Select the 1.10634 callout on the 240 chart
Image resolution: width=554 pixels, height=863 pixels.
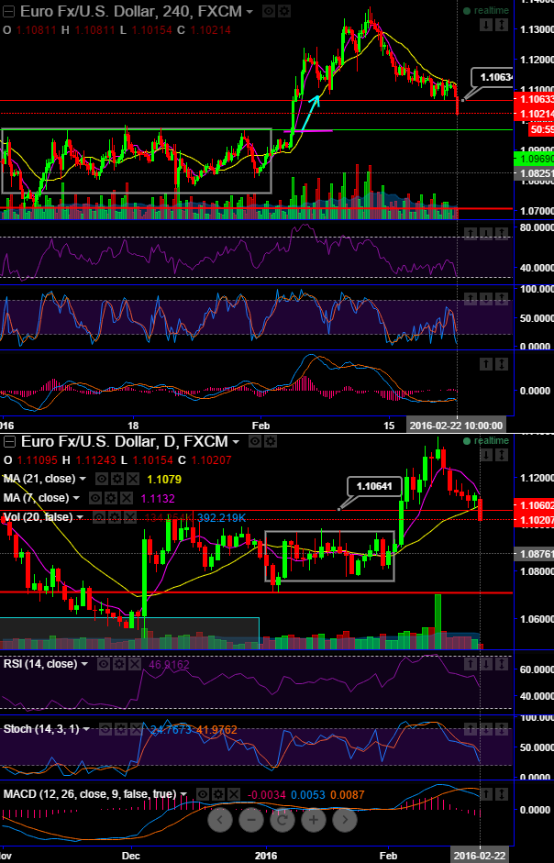tap(493, 78)
